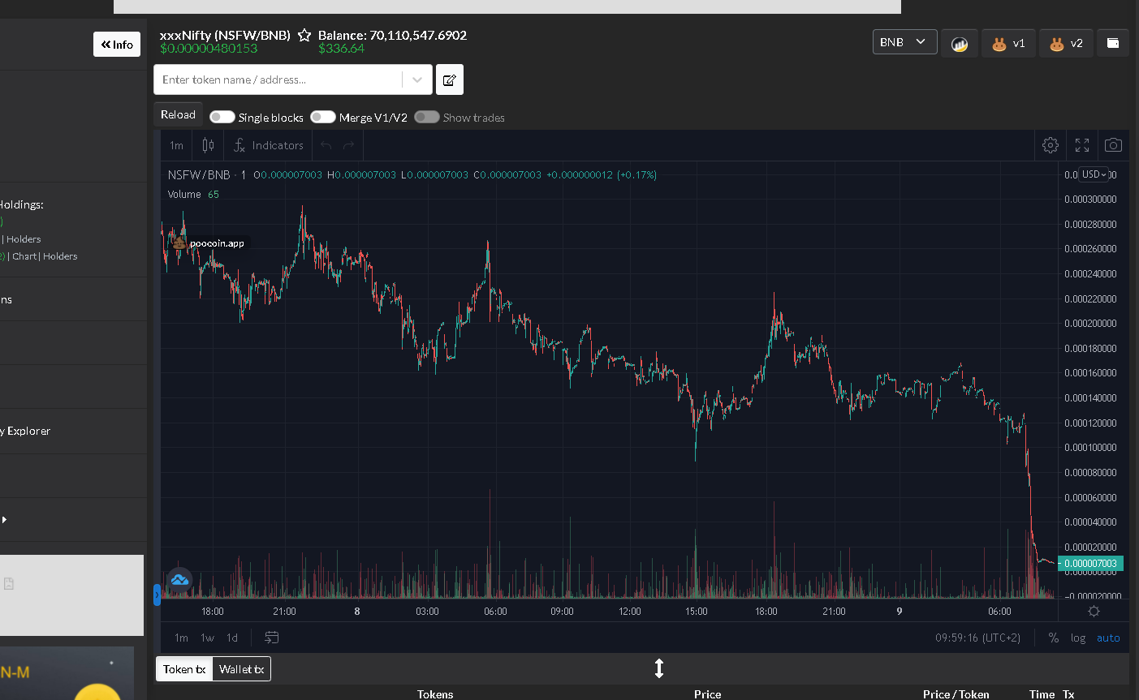Switch to the Wallet tx tab
Viewport: 1139px width, 700px height.
click(x=241, y=669)
